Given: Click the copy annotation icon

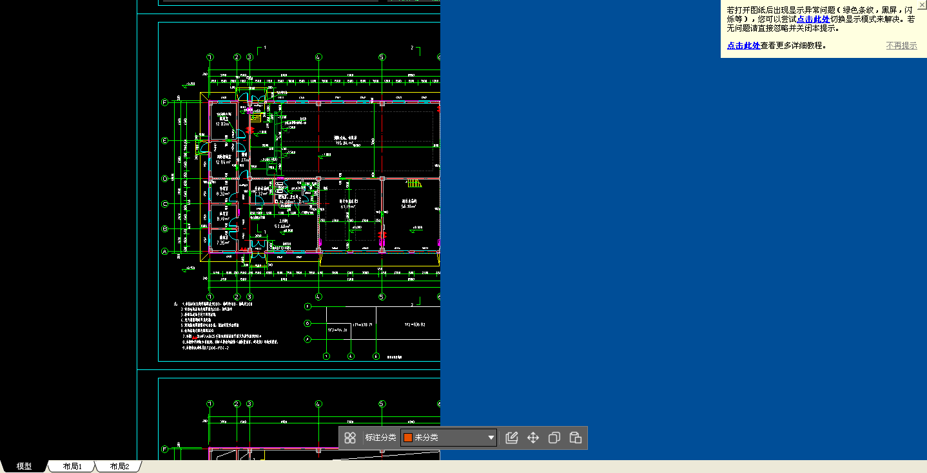Looking at the screenshot, I should [x=554, y=438].
